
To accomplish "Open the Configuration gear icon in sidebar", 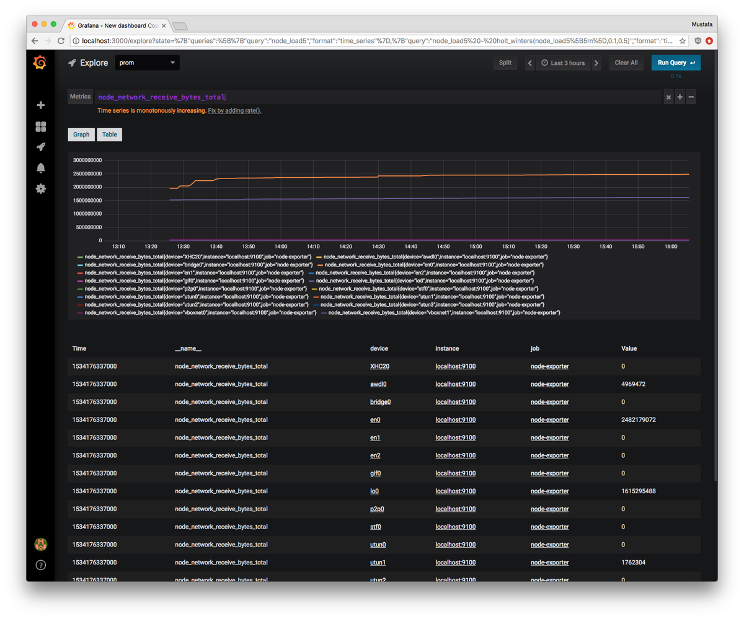I will click(41, 188).
